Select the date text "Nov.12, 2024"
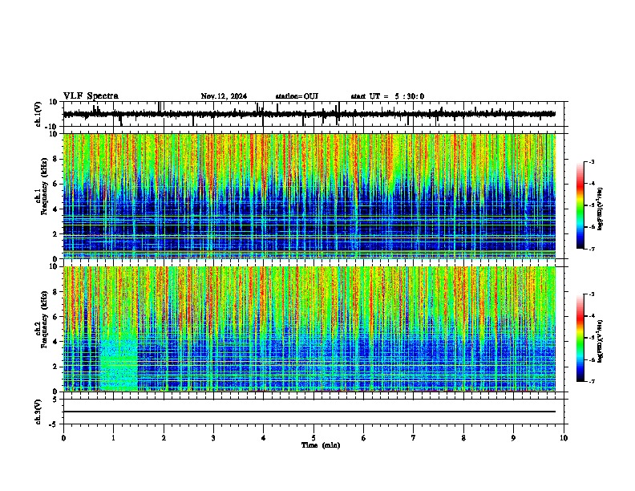 (x=224, y=96)
